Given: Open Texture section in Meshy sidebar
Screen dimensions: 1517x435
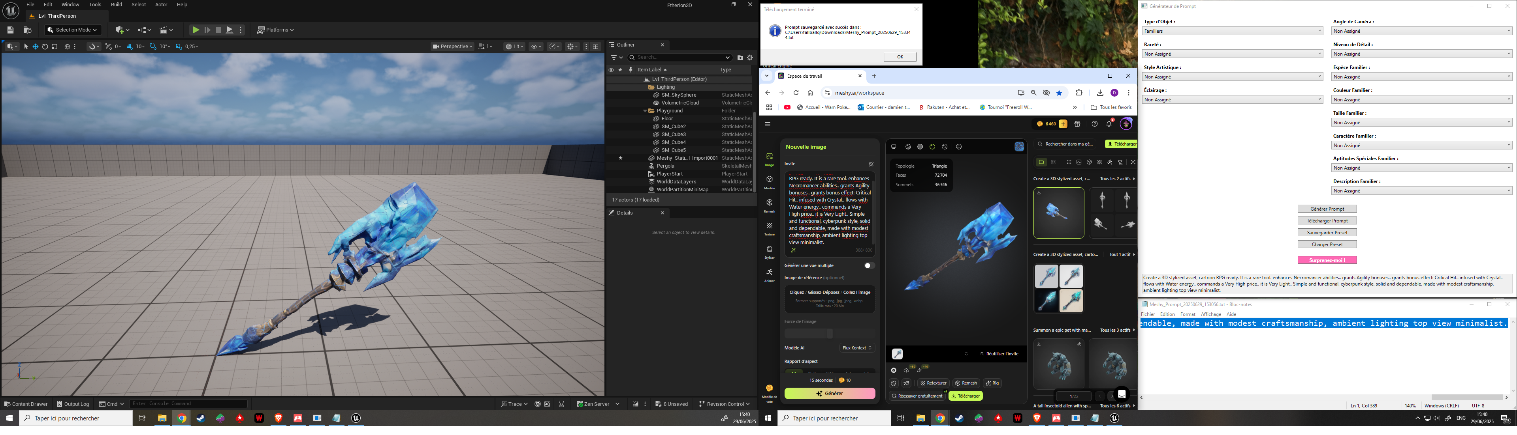Looking at the screenshot, I should pos(769,229).
